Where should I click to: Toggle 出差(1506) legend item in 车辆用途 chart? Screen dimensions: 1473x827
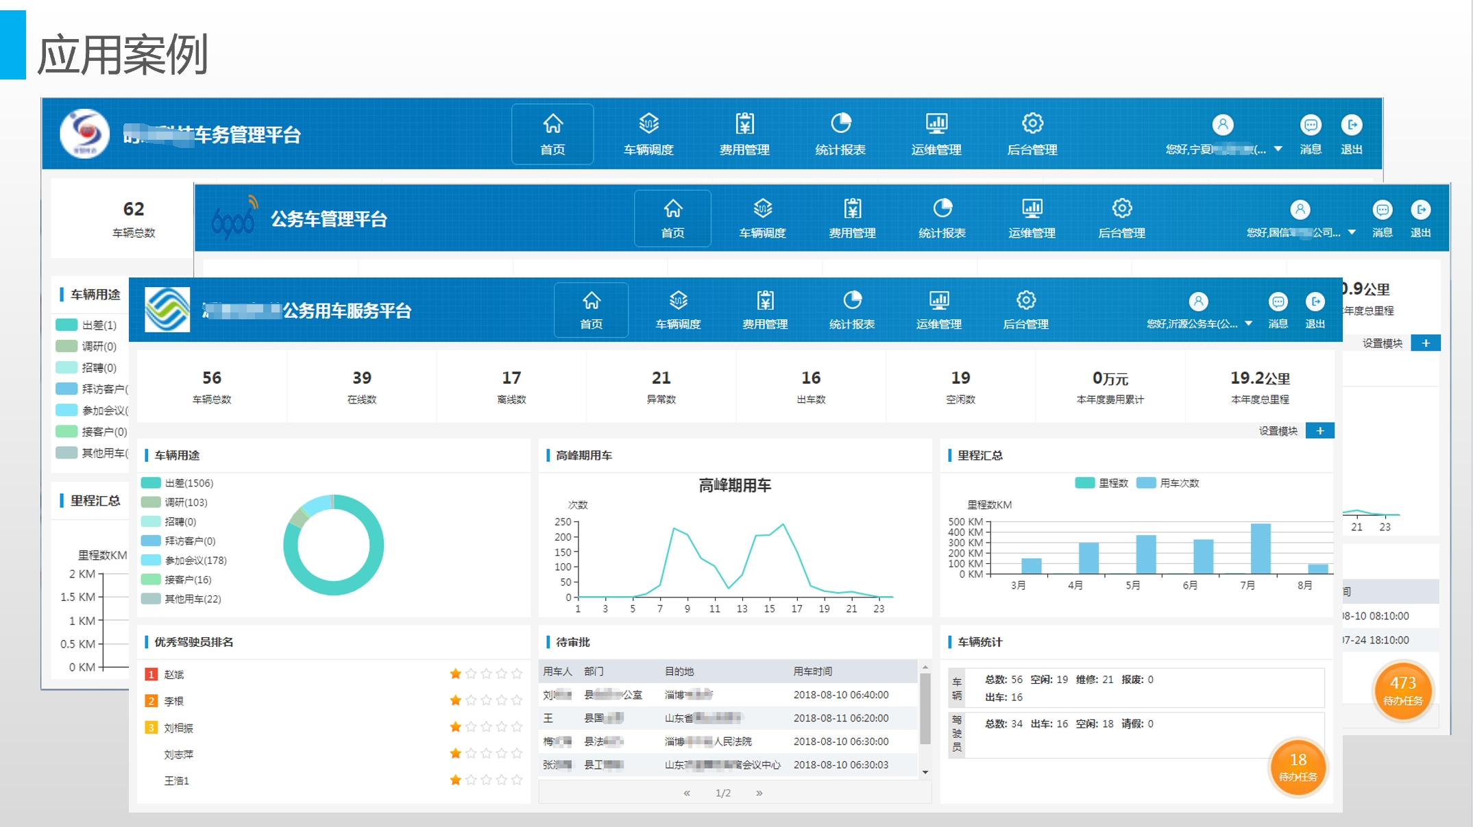(188, 483)
